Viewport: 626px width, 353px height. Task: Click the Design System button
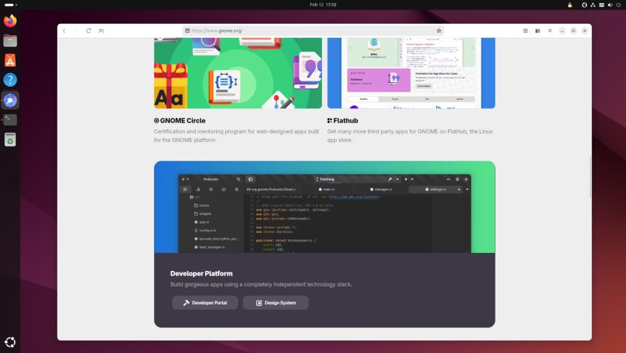click(x=275, y=302)
